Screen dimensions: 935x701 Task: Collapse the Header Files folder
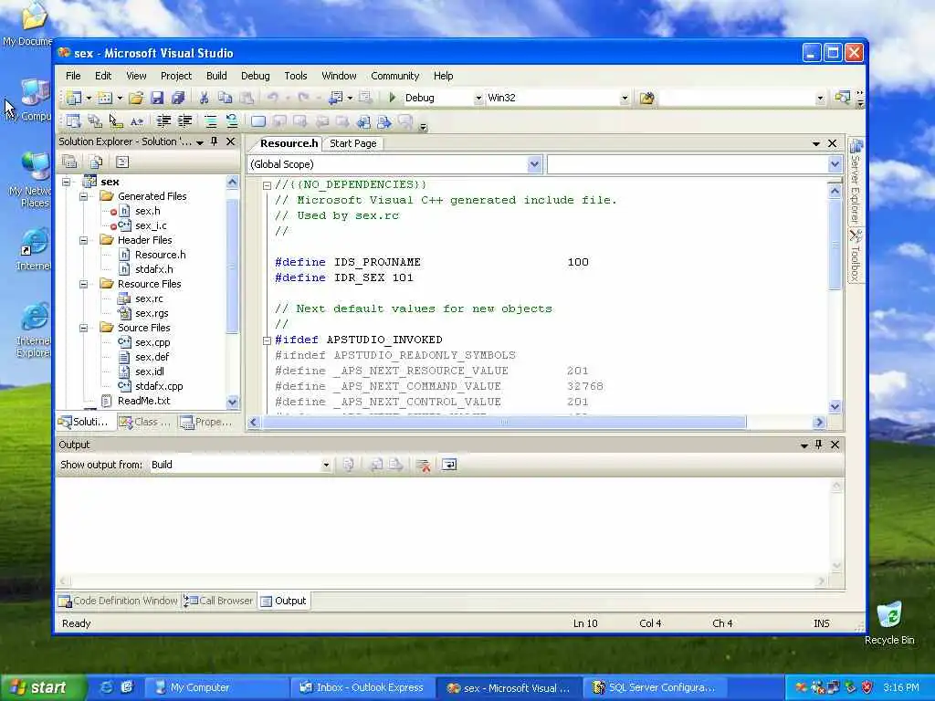pyautogui.click(x=83, y=240)
